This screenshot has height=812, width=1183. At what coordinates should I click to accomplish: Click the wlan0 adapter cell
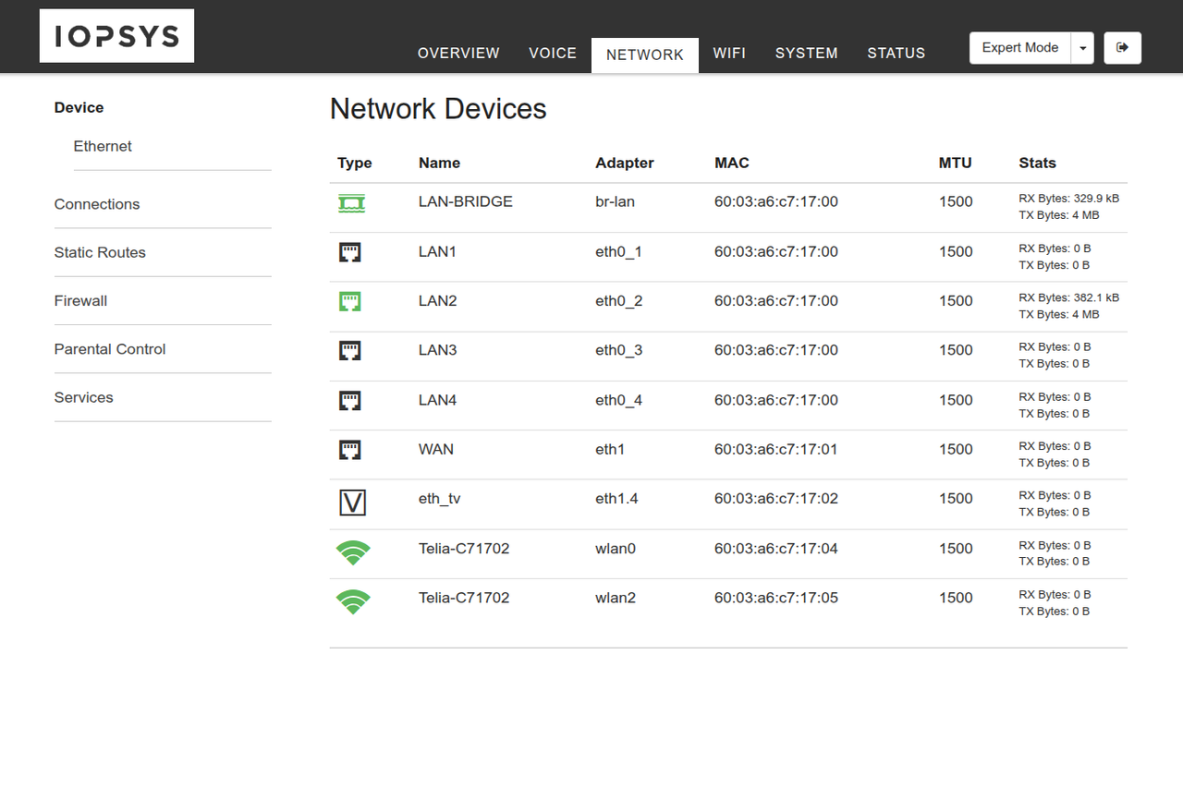616,549
